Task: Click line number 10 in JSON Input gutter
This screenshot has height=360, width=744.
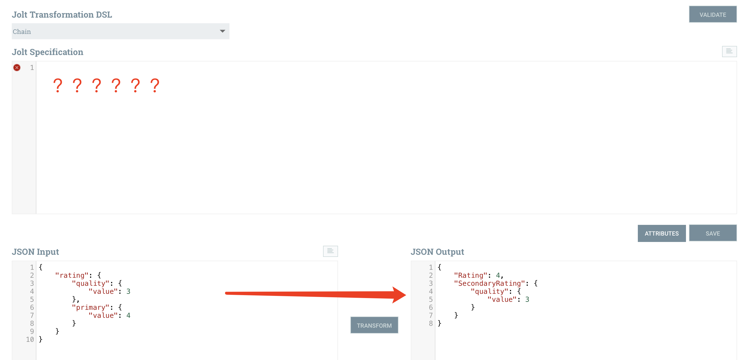Action: [30, 339]
